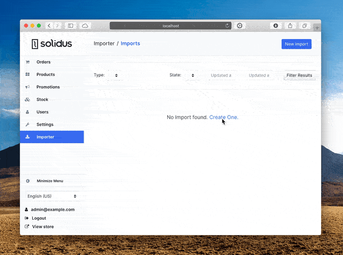Select the Importer menu item
The width and height of the screenshot is (343, 255).
tap(52, 137)
